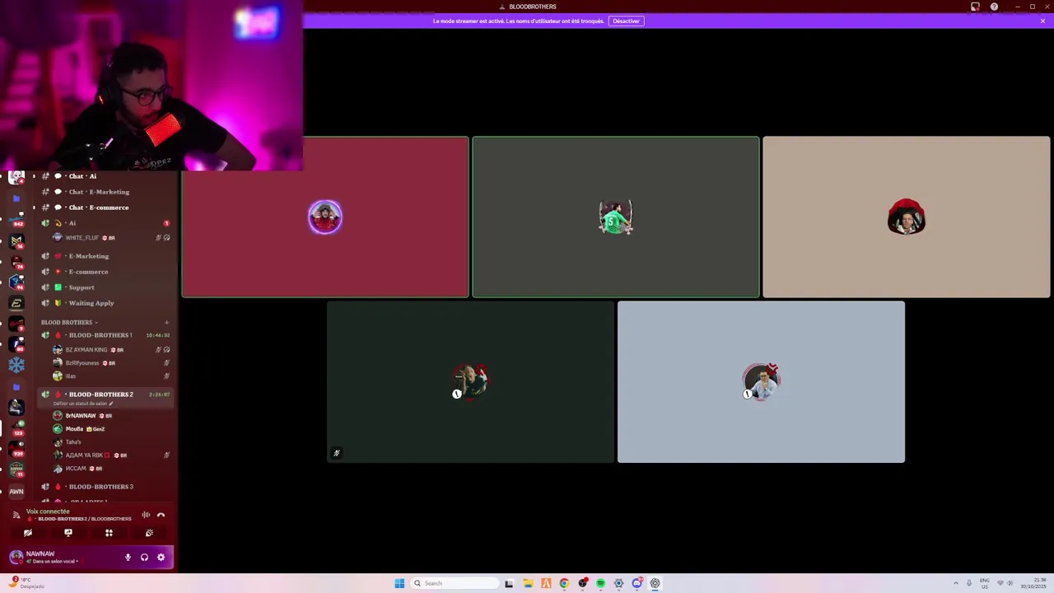Focus the taskbar Search box
The width and height of the screenshot is (1054, 593).
pyautogui.click(x=455, y=583)
